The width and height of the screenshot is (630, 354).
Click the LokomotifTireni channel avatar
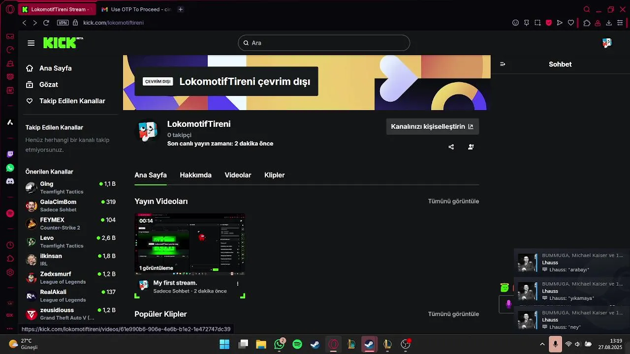(148, 132)
